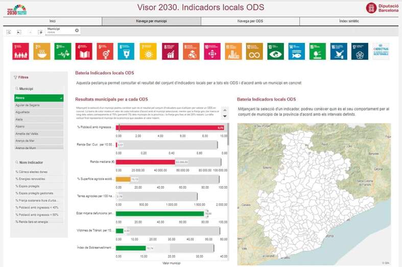Clear the Municipi selection chip
Screen dimensions: 402x267
(x=77, y=31)
